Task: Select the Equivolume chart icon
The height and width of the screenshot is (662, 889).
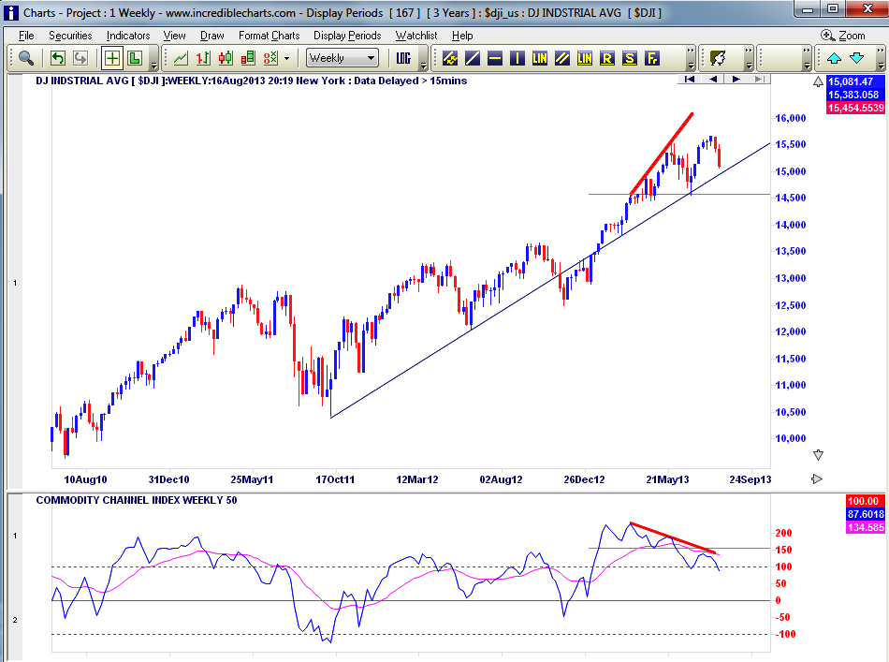Action: pyautogui.click(x=248, y=58)
